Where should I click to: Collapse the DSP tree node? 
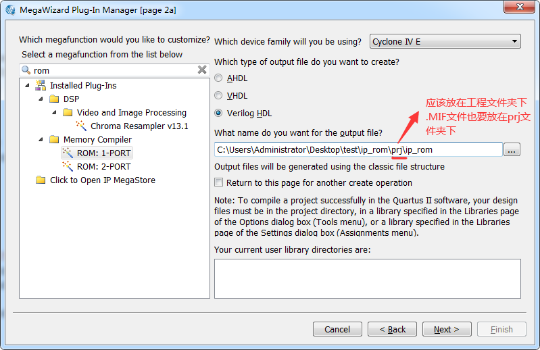pyautogui.click(x=41, y=99)
